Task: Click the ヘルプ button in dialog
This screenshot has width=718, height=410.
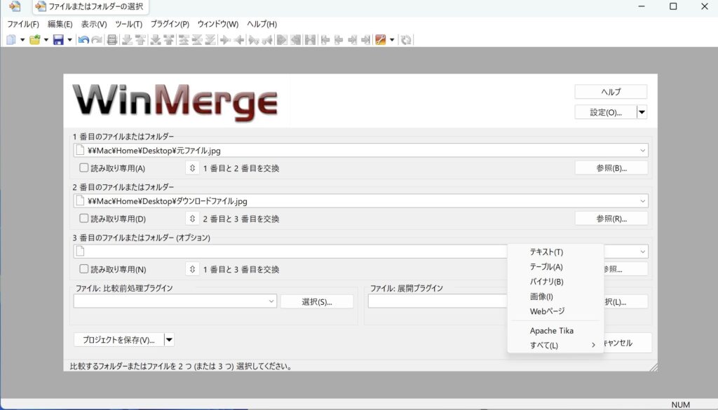Action: [611, 92]
